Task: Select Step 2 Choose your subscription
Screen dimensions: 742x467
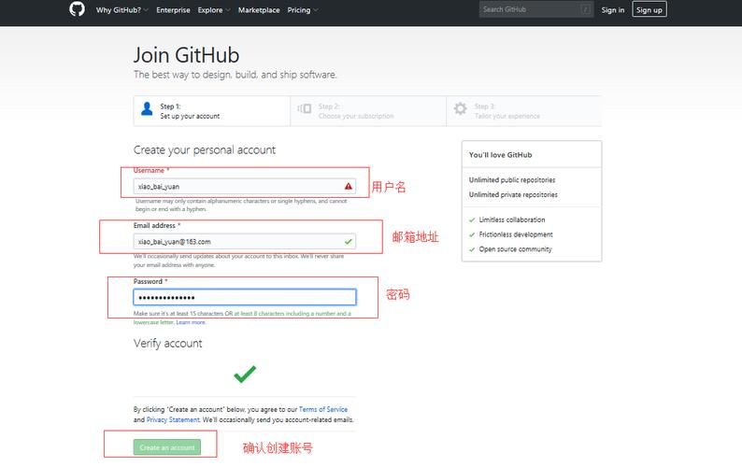Action: pyautogui.click(x=368, y=111)
